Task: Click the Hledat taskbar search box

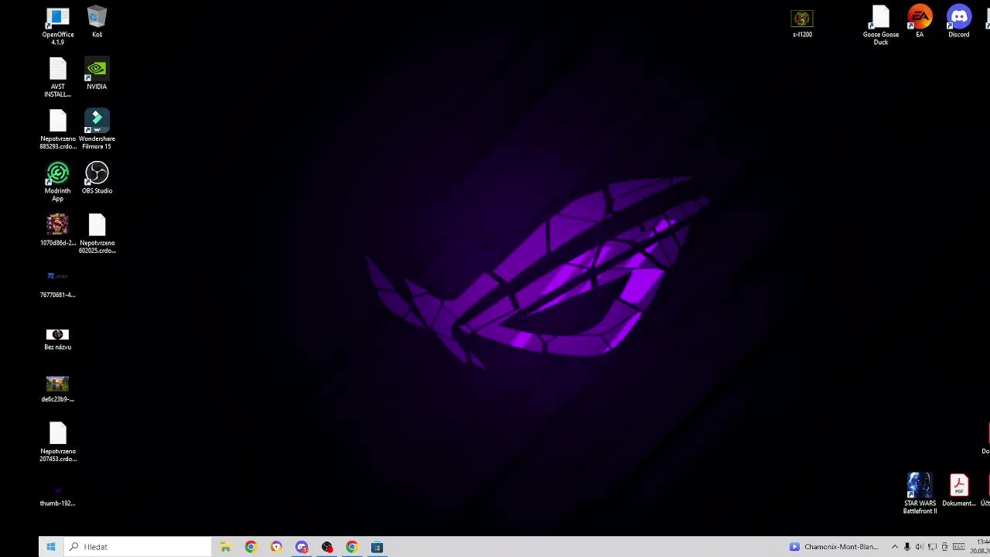Action: click(x=137, y=547)
